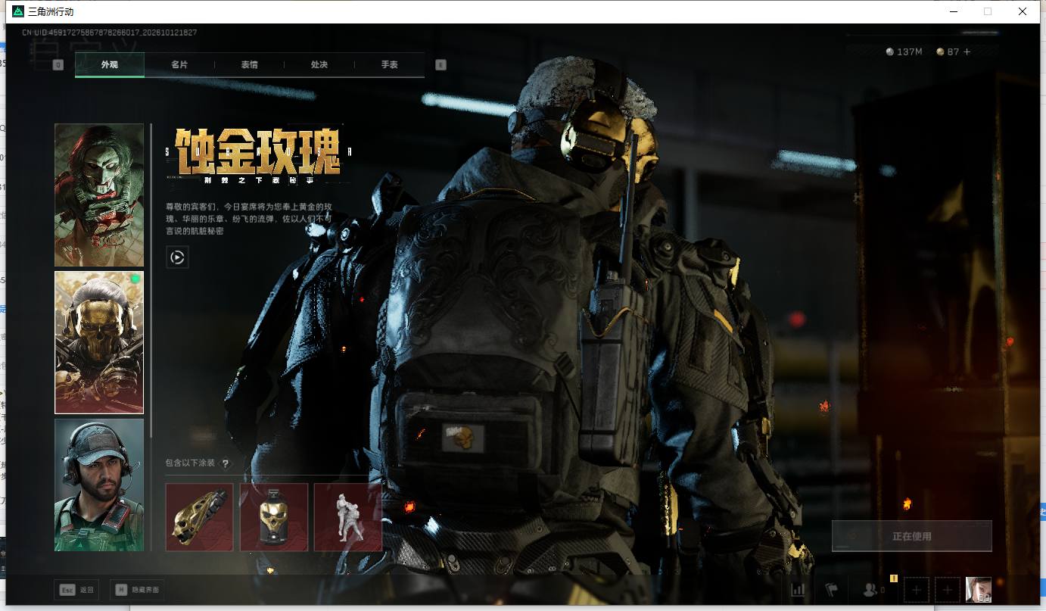Click the 三角洲行动 app icon in title bar
This screenshot has width=1046, height=611.
tap(18, 11)
